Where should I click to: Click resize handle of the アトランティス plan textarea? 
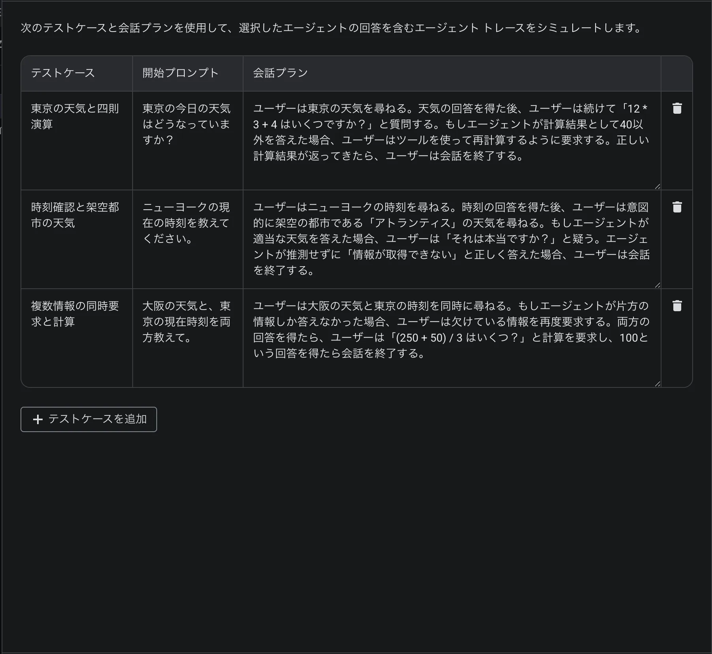[657, 285]
